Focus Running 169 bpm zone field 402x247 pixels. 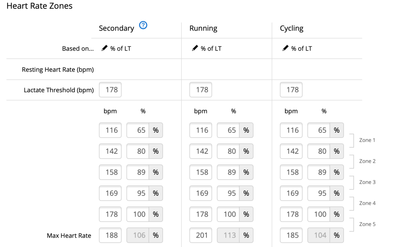click(201, 193)
